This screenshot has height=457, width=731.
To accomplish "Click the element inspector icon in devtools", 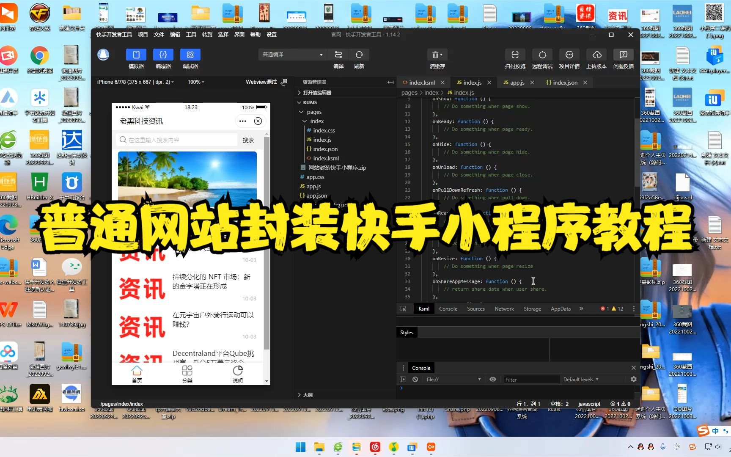I will [403, 309].
